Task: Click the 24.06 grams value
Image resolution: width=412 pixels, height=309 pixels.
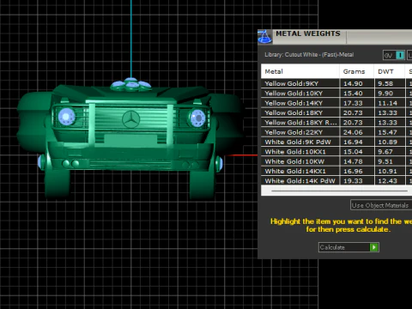Action: (x=353, y=132)
